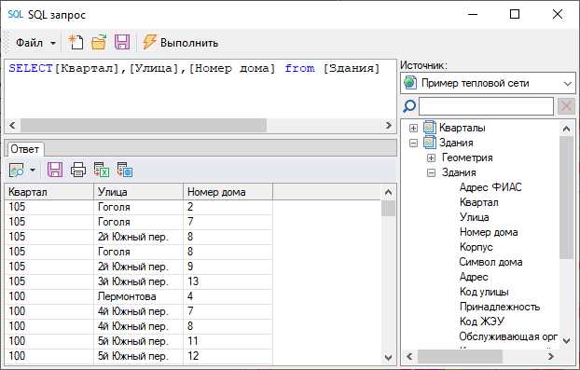
Task: Open the Файл menu
Action: pyautogui.click(x=35, y=43)
